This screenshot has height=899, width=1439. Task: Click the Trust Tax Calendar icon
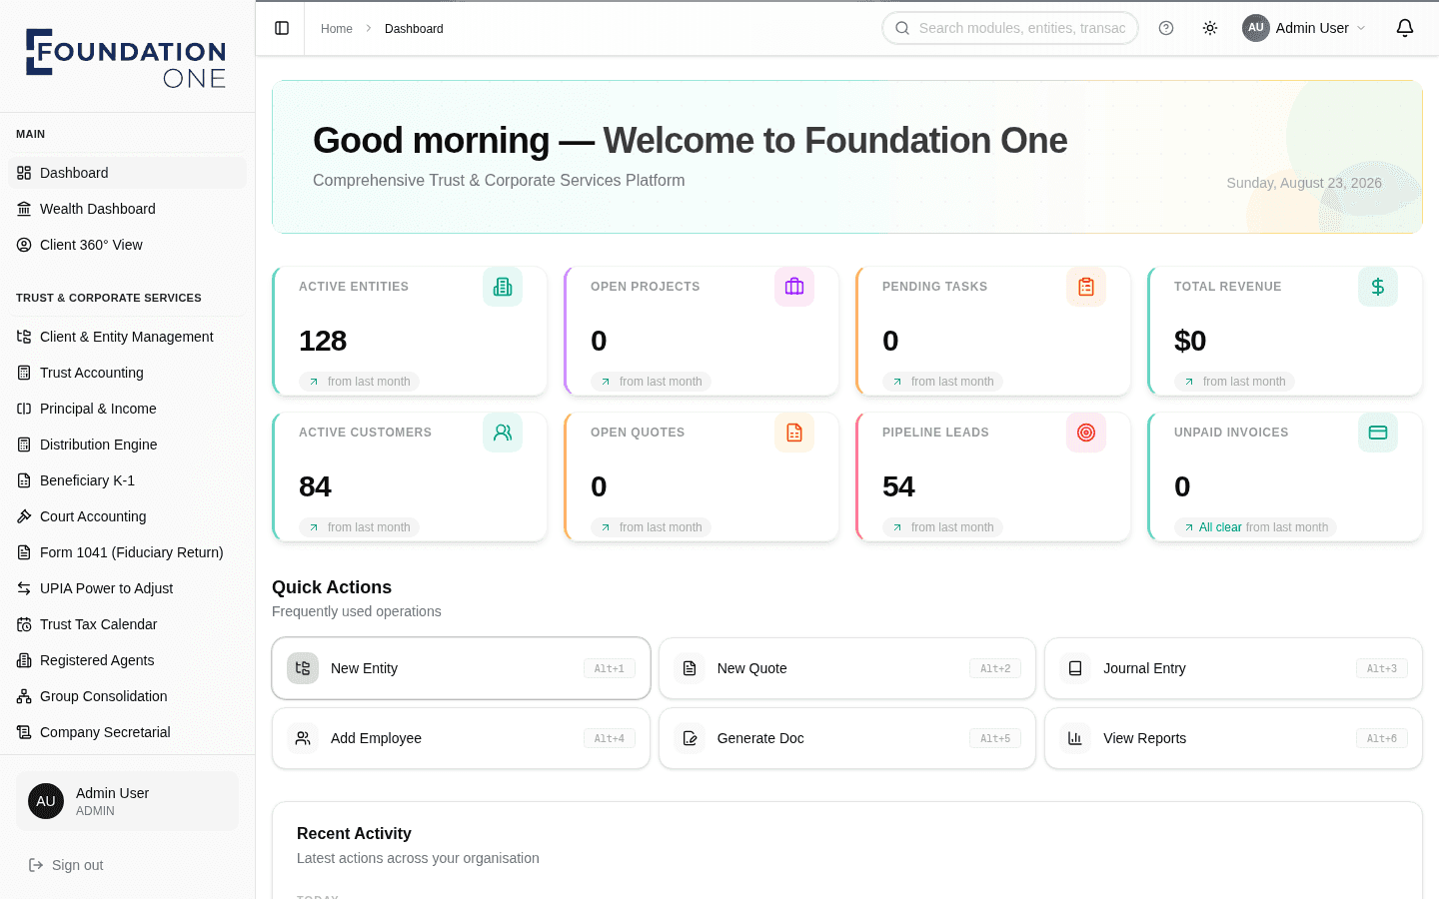[x=24, y=624]
